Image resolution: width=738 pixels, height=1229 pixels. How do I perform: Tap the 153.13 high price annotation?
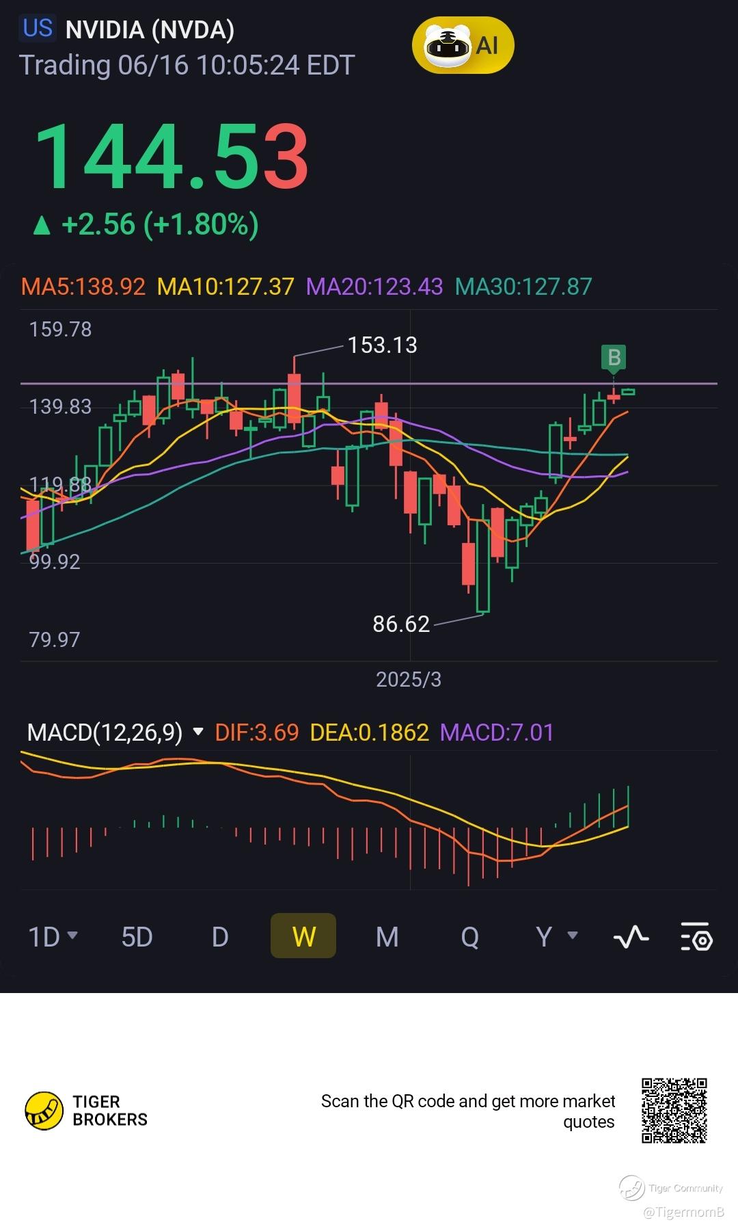pos(382,345)
